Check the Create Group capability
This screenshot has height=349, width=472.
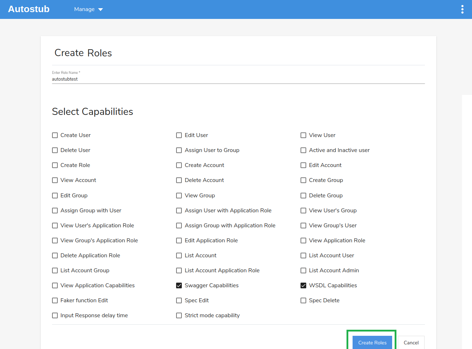point(303,180)
